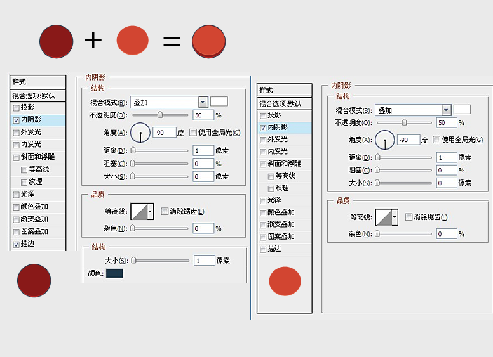Click combined result circle after equals sign
Screen dimensions: 493x357
pos(209,41)
